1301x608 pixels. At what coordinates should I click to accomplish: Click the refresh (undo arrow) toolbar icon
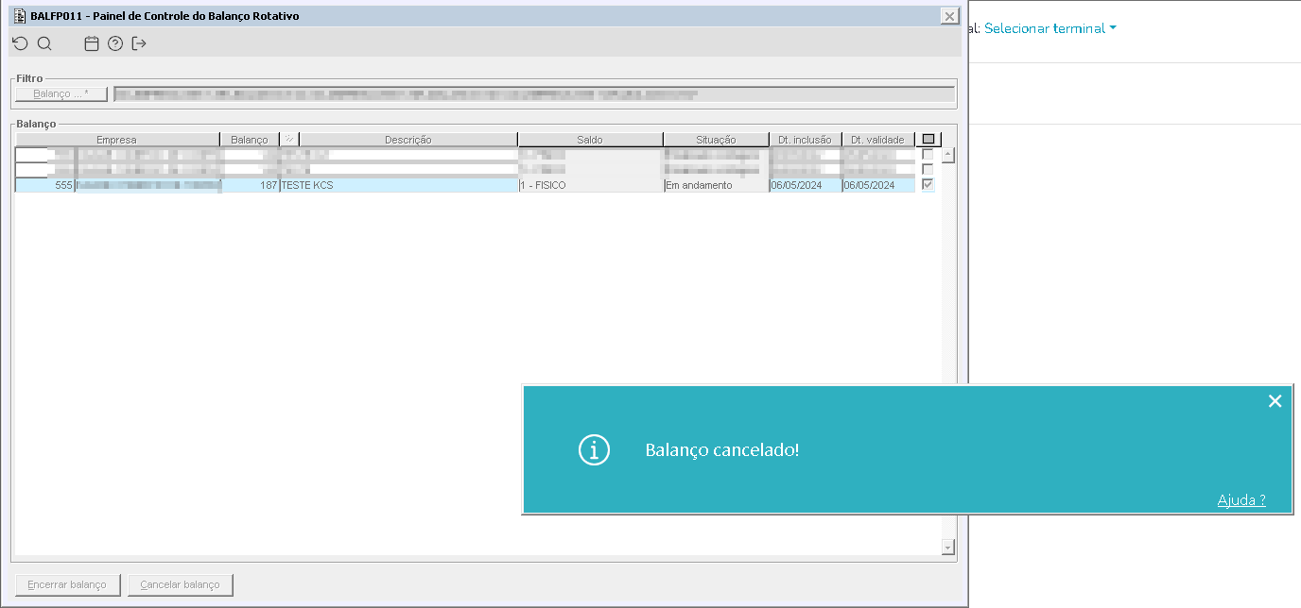[20, 43]
